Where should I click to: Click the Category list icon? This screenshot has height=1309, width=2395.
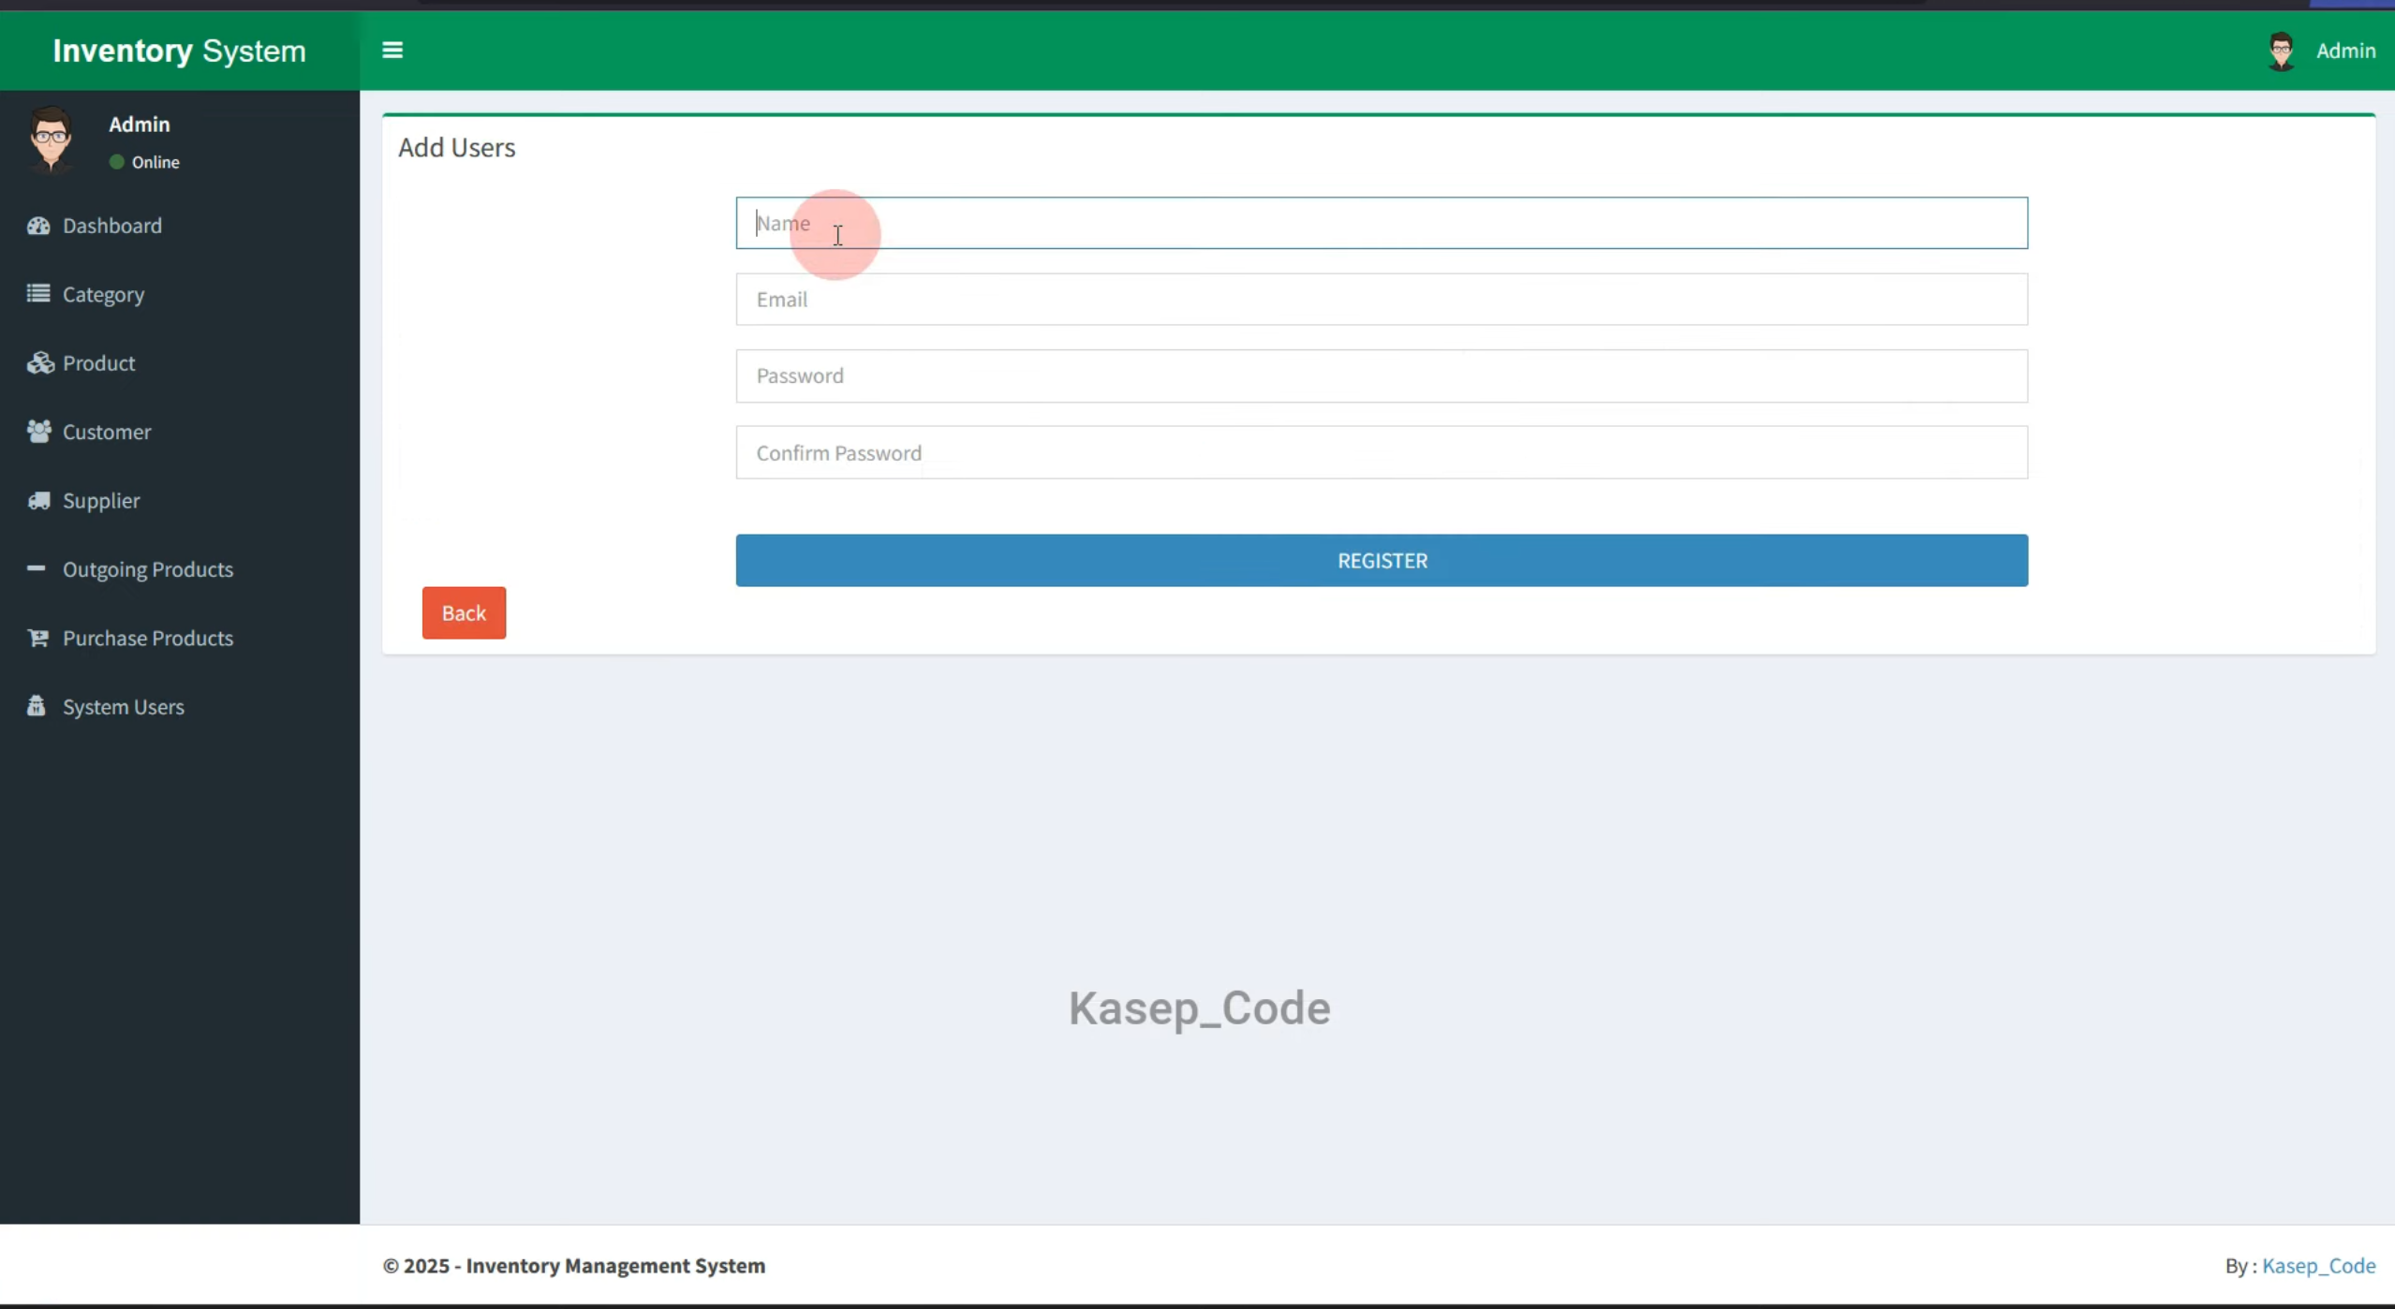pyautogui.click(x=38, y=294)
